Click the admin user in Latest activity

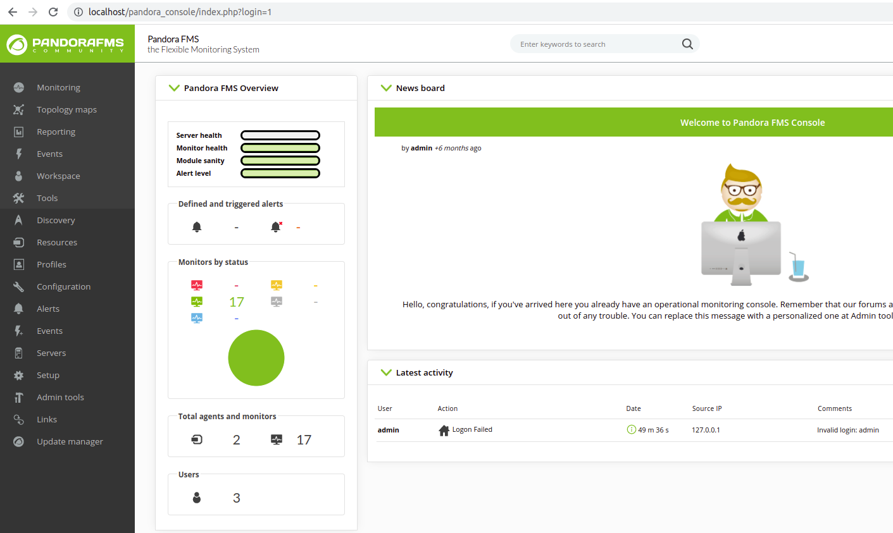388,430
